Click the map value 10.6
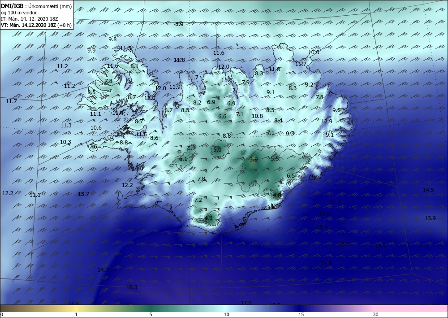The height and width of the screenshot is (318, 448). tap(96, 128)
